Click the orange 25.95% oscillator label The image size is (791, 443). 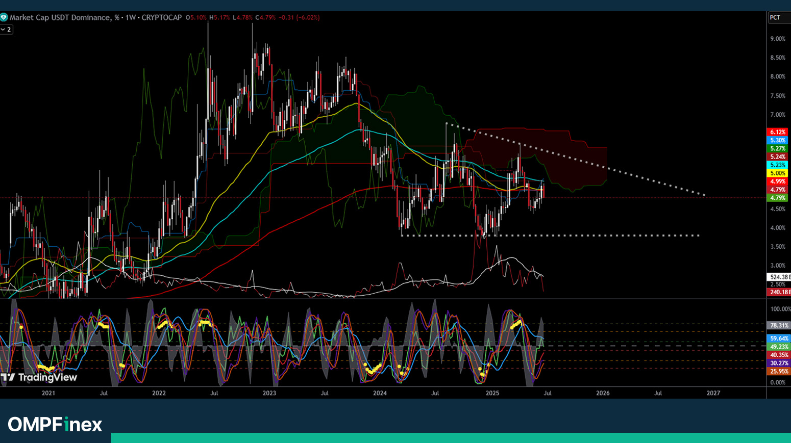pos(779,371)
